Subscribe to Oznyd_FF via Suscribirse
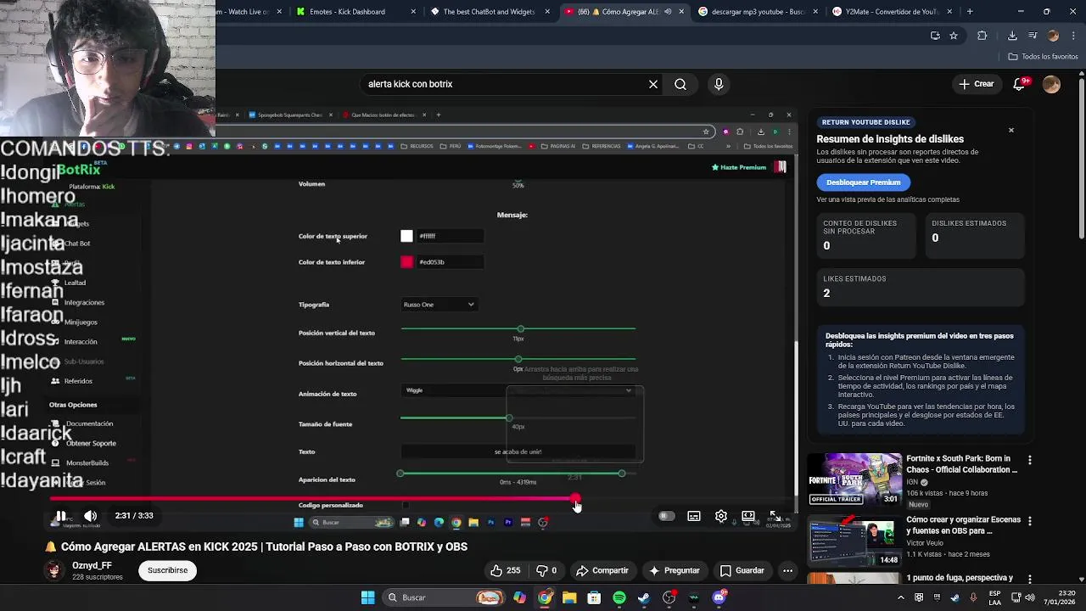 point(167,570)
